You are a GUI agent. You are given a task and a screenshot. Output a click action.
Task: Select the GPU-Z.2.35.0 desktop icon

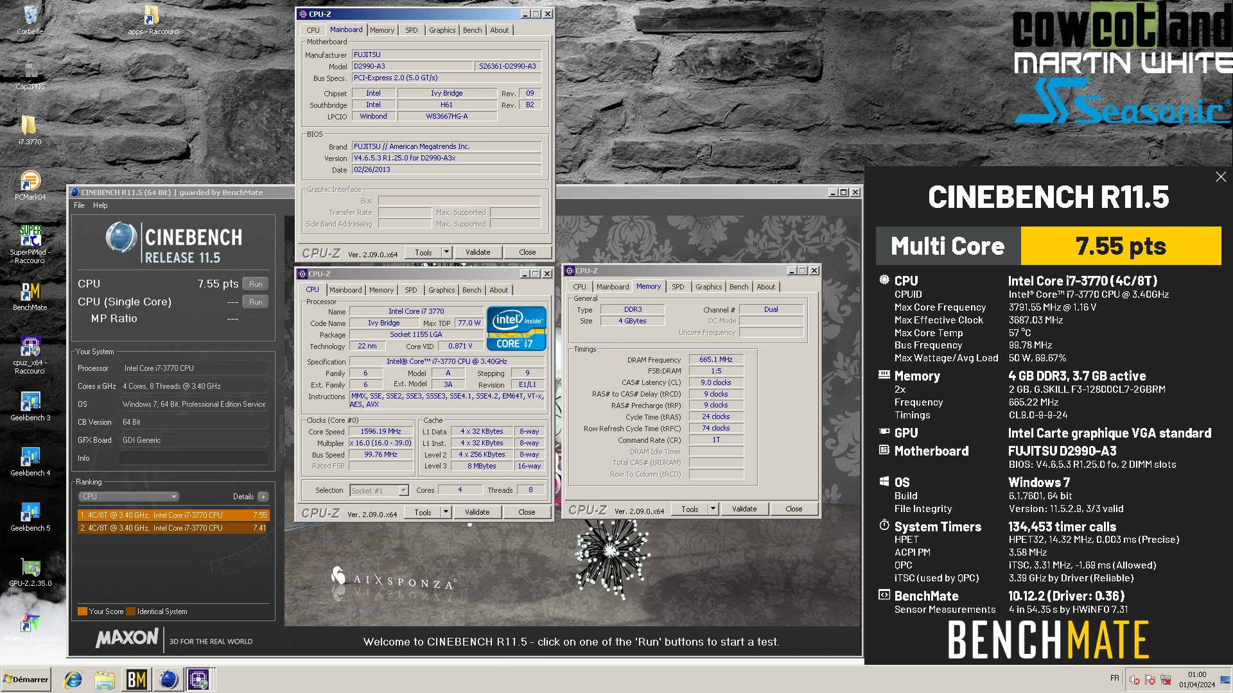[x=30, y=572]
